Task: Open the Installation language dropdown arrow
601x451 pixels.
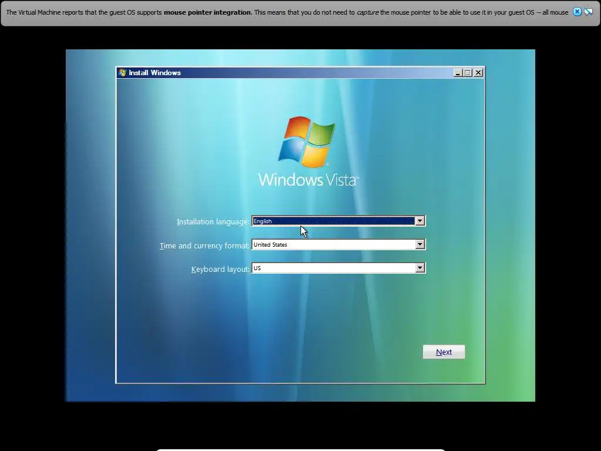Action: pyautogui.click(x=420, y=221)
